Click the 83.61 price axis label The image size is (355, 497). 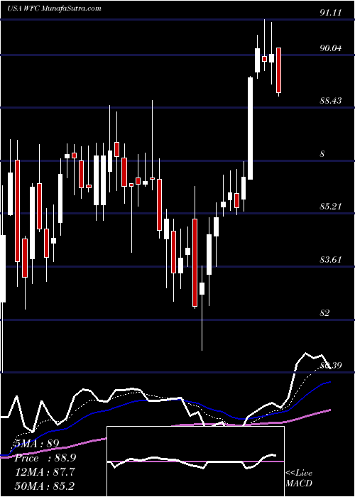click(331, 260)
